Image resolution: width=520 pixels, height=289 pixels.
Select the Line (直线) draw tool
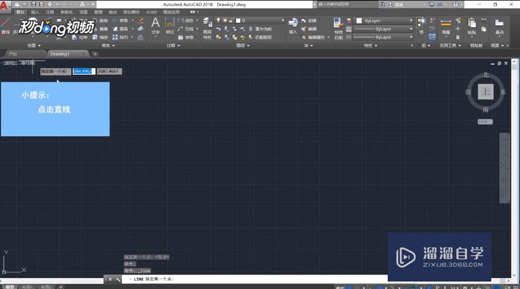tap(5, 26)
